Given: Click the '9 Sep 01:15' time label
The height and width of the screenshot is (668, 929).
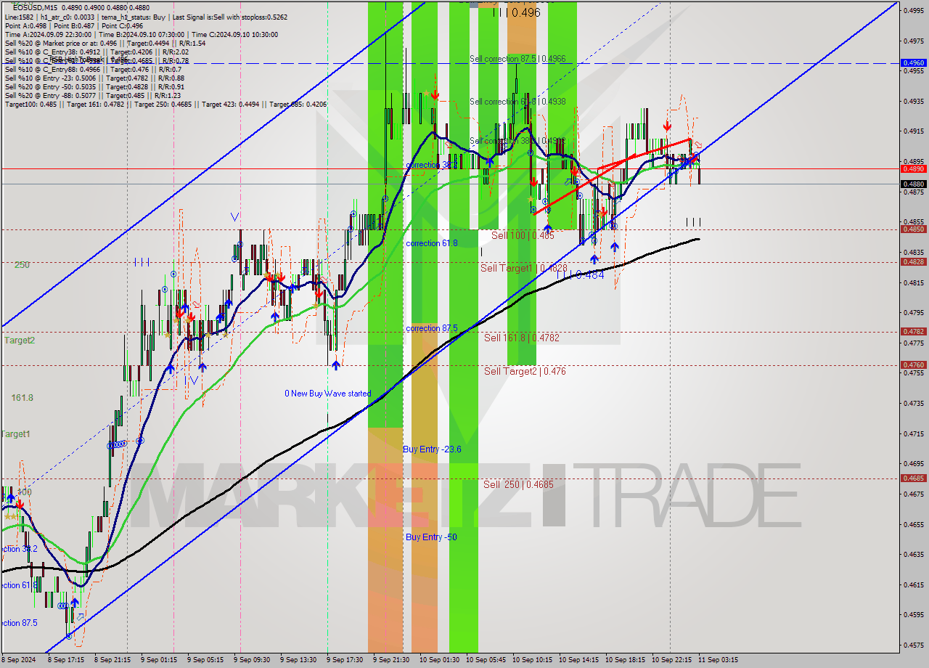Looking at the screenshot, I should coord(159,660).
